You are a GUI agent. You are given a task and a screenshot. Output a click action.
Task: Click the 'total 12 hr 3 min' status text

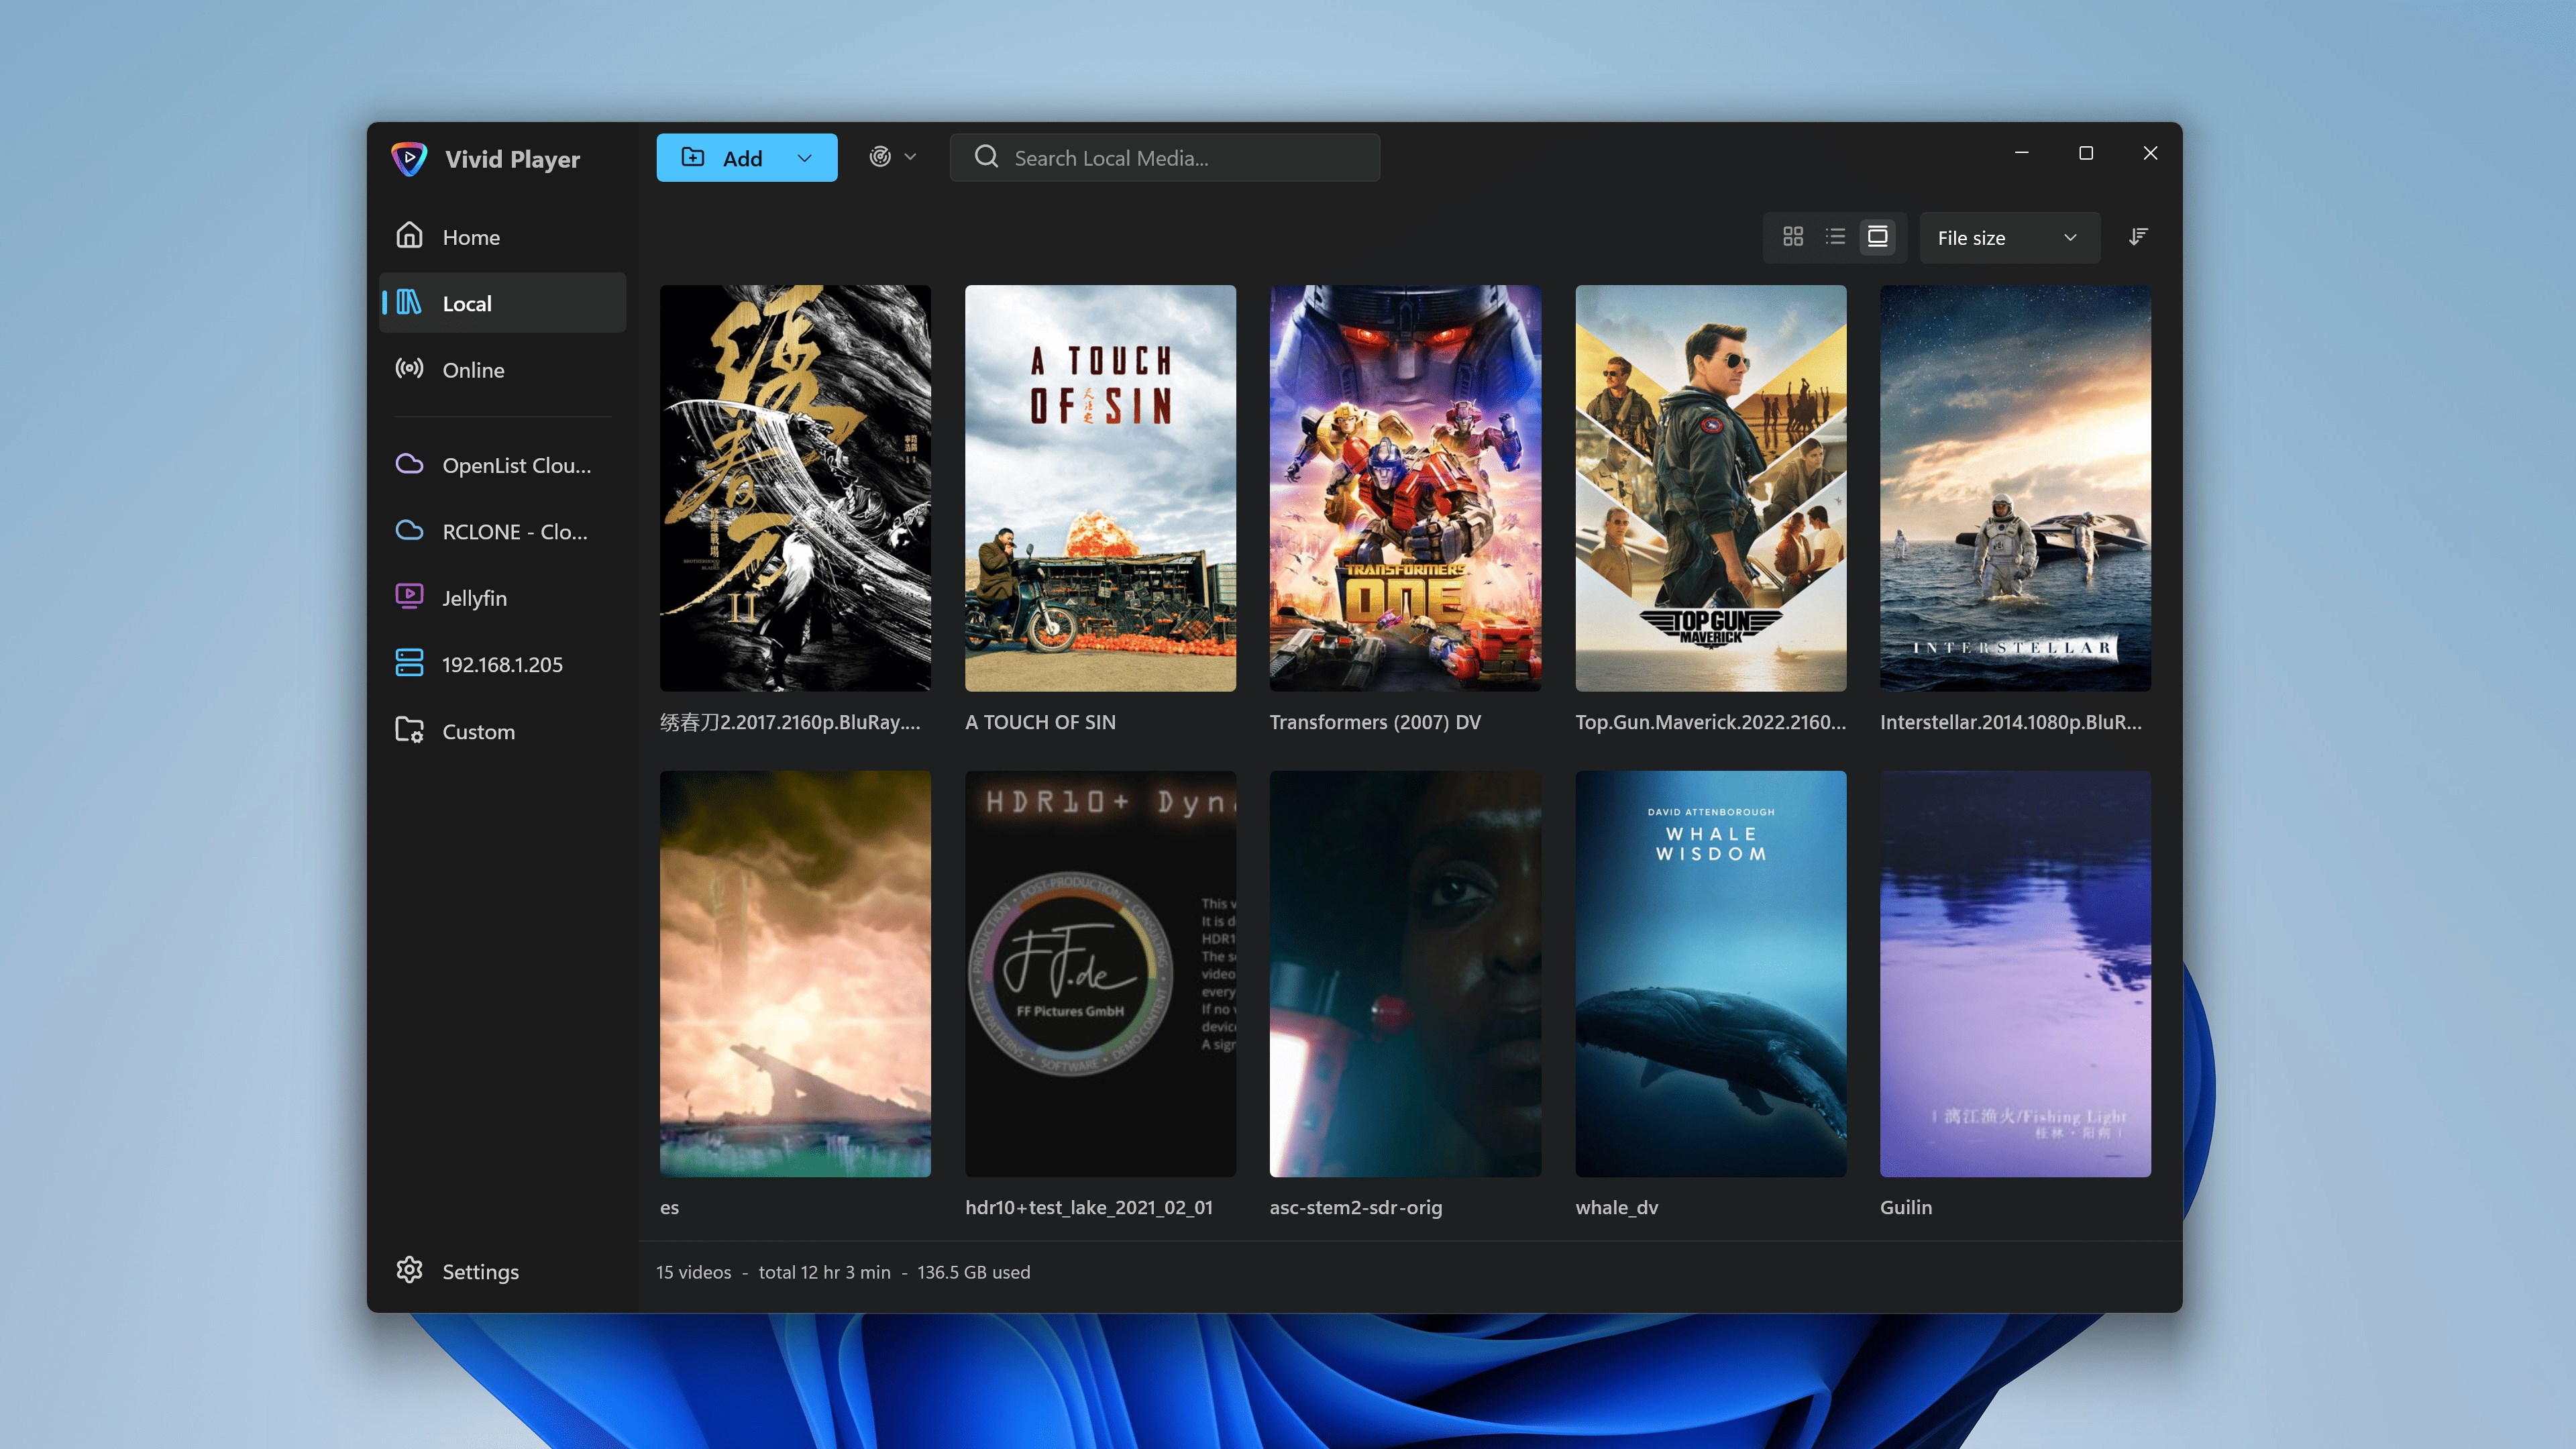(825, 1272)
